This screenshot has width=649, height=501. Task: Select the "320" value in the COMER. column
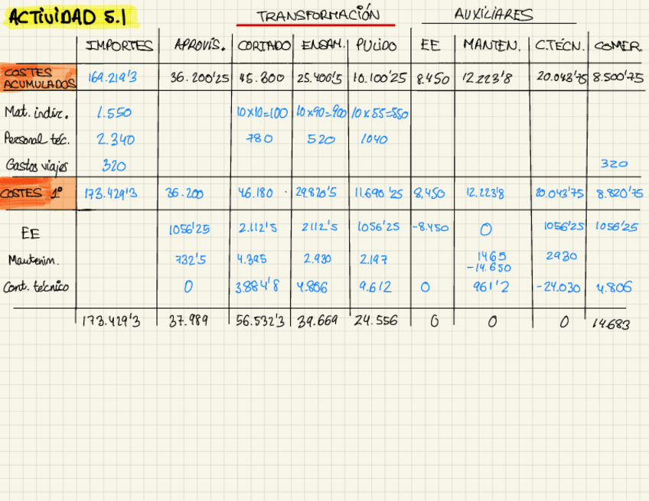tap(614, 164)
